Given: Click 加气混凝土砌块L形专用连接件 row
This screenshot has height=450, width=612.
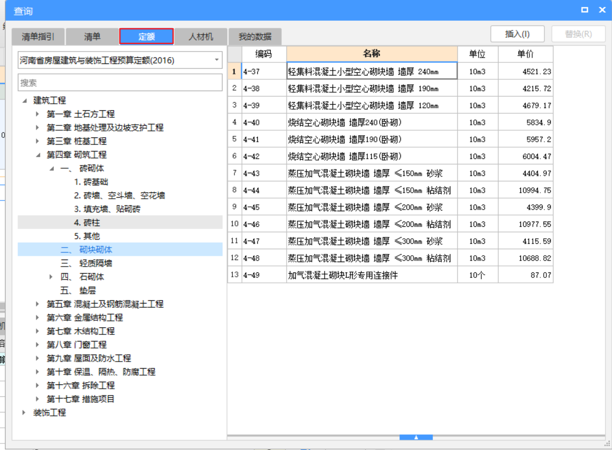Looking at the screenshot, I should [x=372, y=275].
